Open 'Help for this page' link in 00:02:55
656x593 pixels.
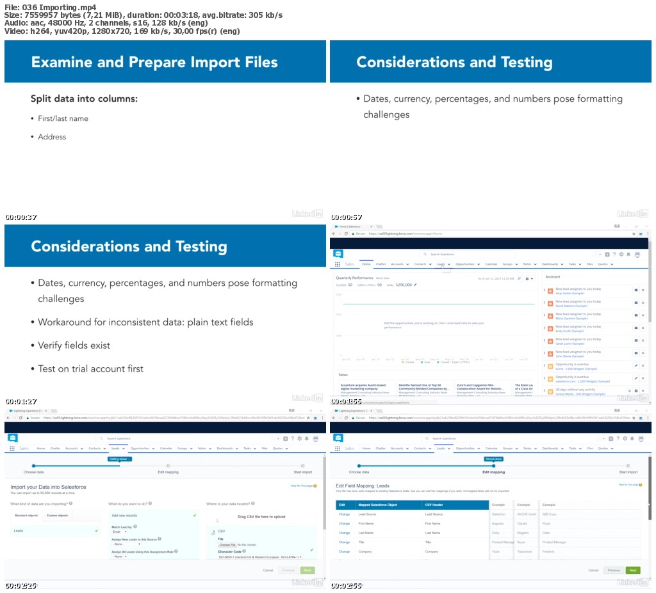pyautogui.click(x=628, y=484)
